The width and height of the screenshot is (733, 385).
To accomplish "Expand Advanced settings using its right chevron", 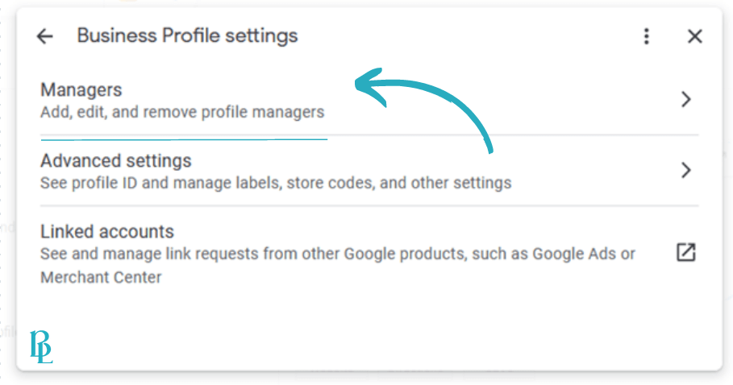I will 685,170.
